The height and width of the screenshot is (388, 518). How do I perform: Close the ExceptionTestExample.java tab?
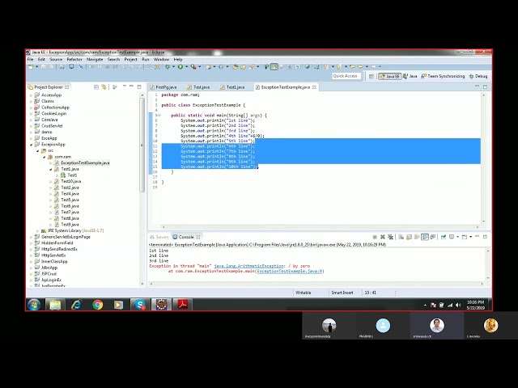315,87
